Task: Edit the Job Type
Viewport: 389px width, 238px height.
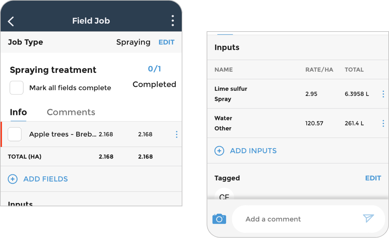Action: 167,42
